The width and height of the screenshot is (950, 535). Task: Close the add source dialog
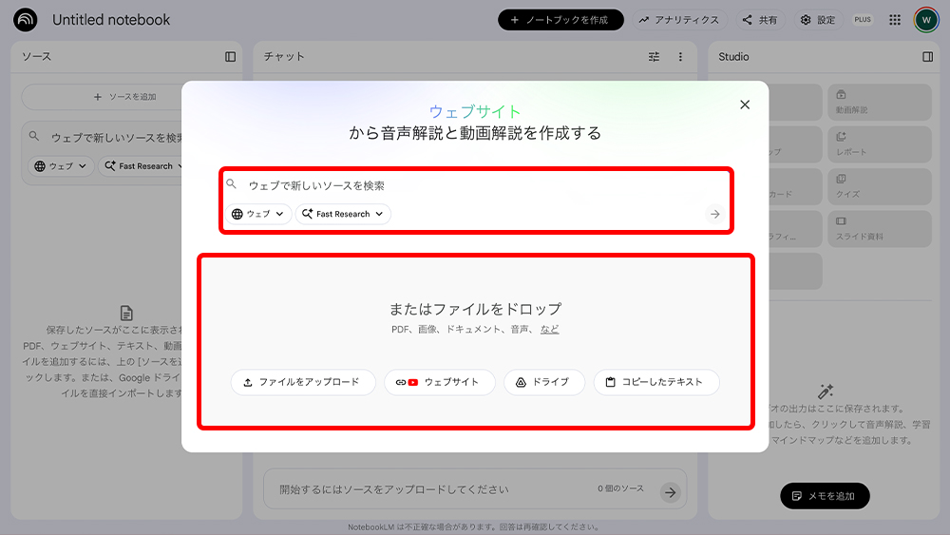pos(745,105)
